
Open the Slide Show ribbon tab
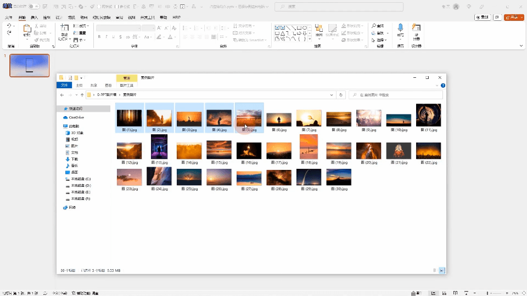(x=101, y=18)
